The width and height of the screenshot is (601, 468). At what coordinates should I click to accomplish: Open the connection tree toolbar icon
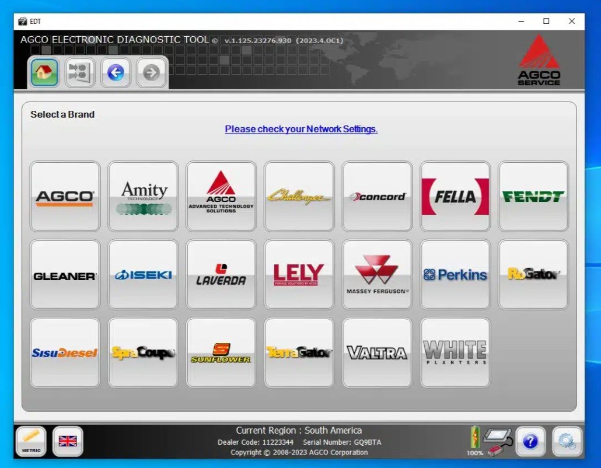[80, 73]
